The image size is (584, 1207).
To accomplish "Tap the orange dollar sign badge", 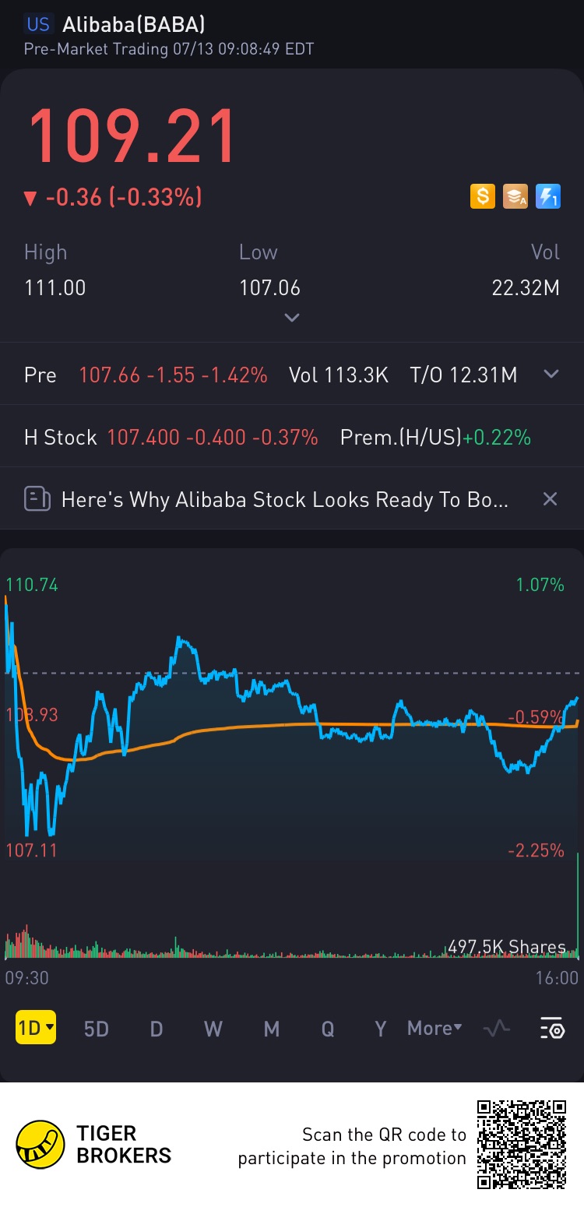I will [483, 196].
